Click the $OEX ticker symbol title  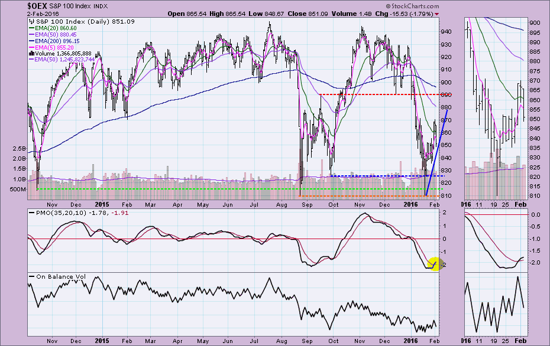tap(37, 6)
